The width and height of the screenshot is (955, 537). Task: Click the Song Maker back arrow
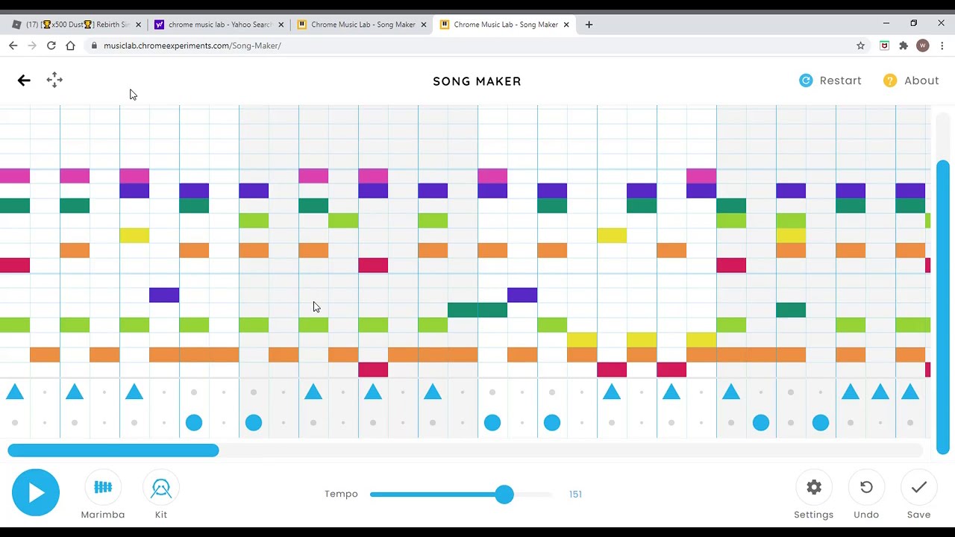24,80
